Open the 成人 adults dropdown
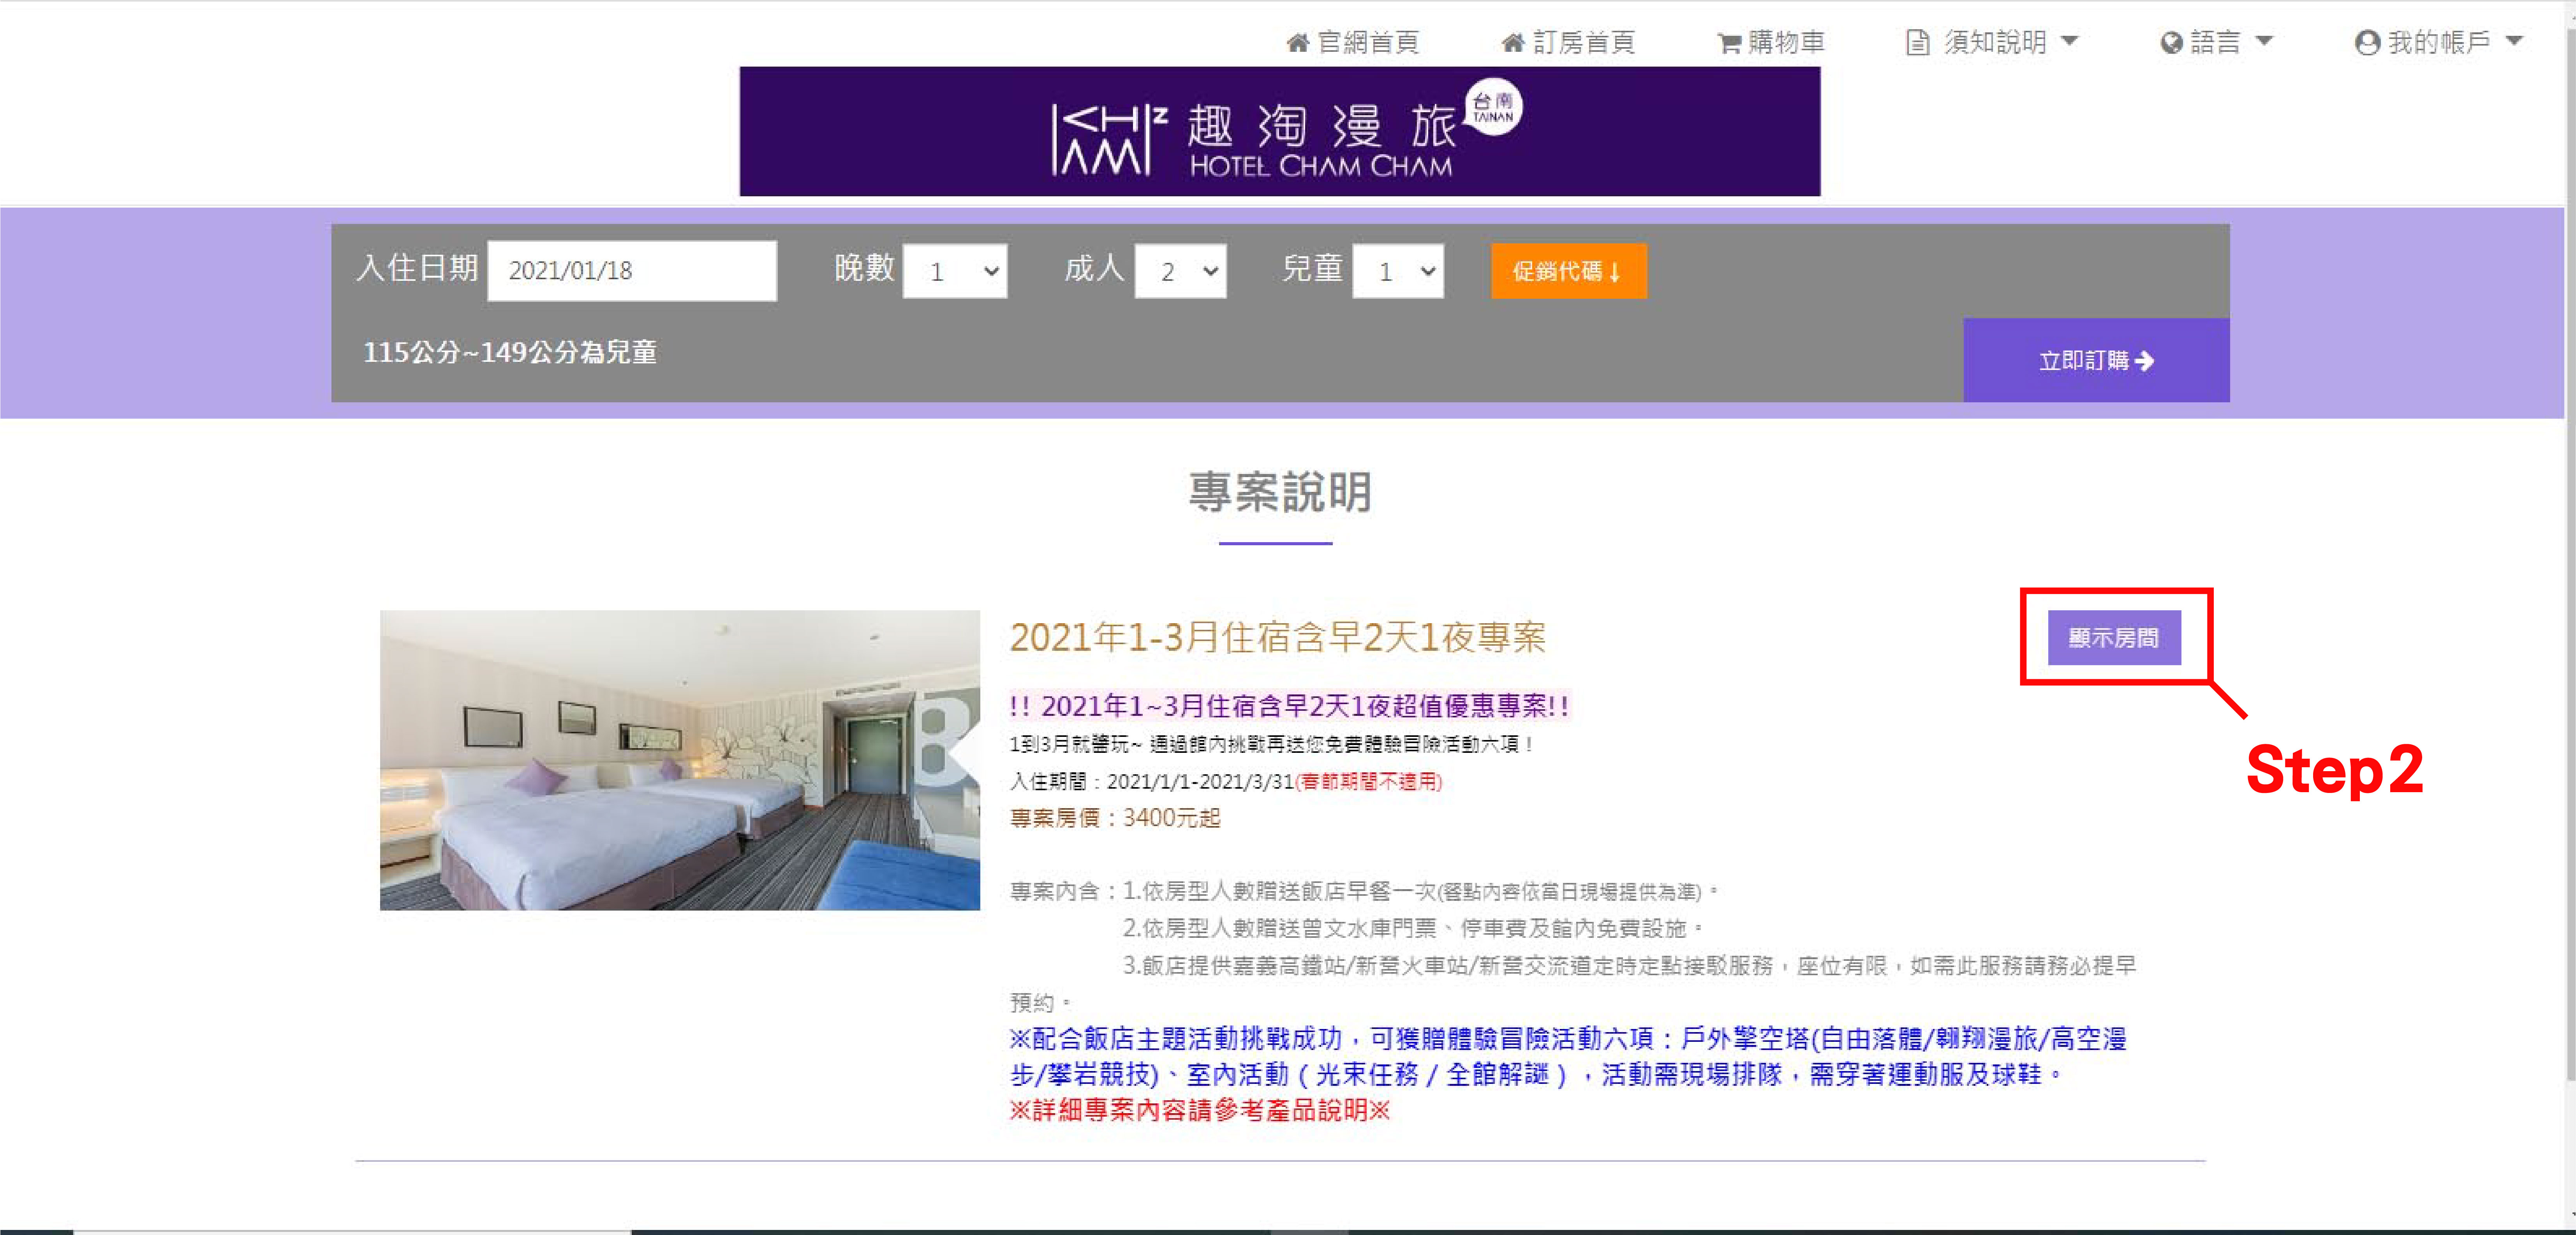Image resolution: width=2576 pixels, height=1235 pixels. (1180, 271)
